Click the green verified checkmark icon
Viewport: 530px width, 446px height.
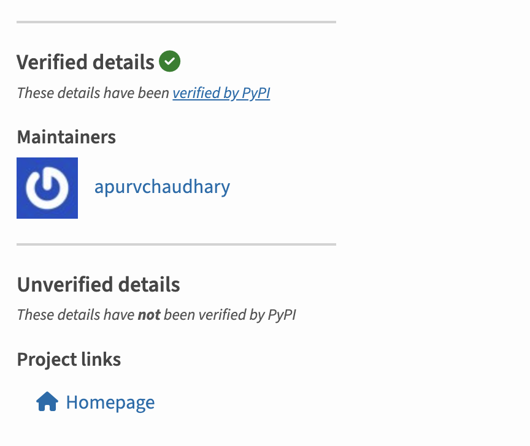click(x=170, y=61)
